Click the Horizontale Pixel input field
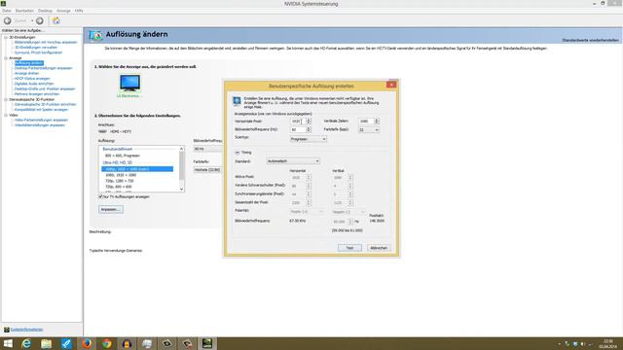Image resolution: width=623 pixels, height=350 pixels. (x=298, y=121)
